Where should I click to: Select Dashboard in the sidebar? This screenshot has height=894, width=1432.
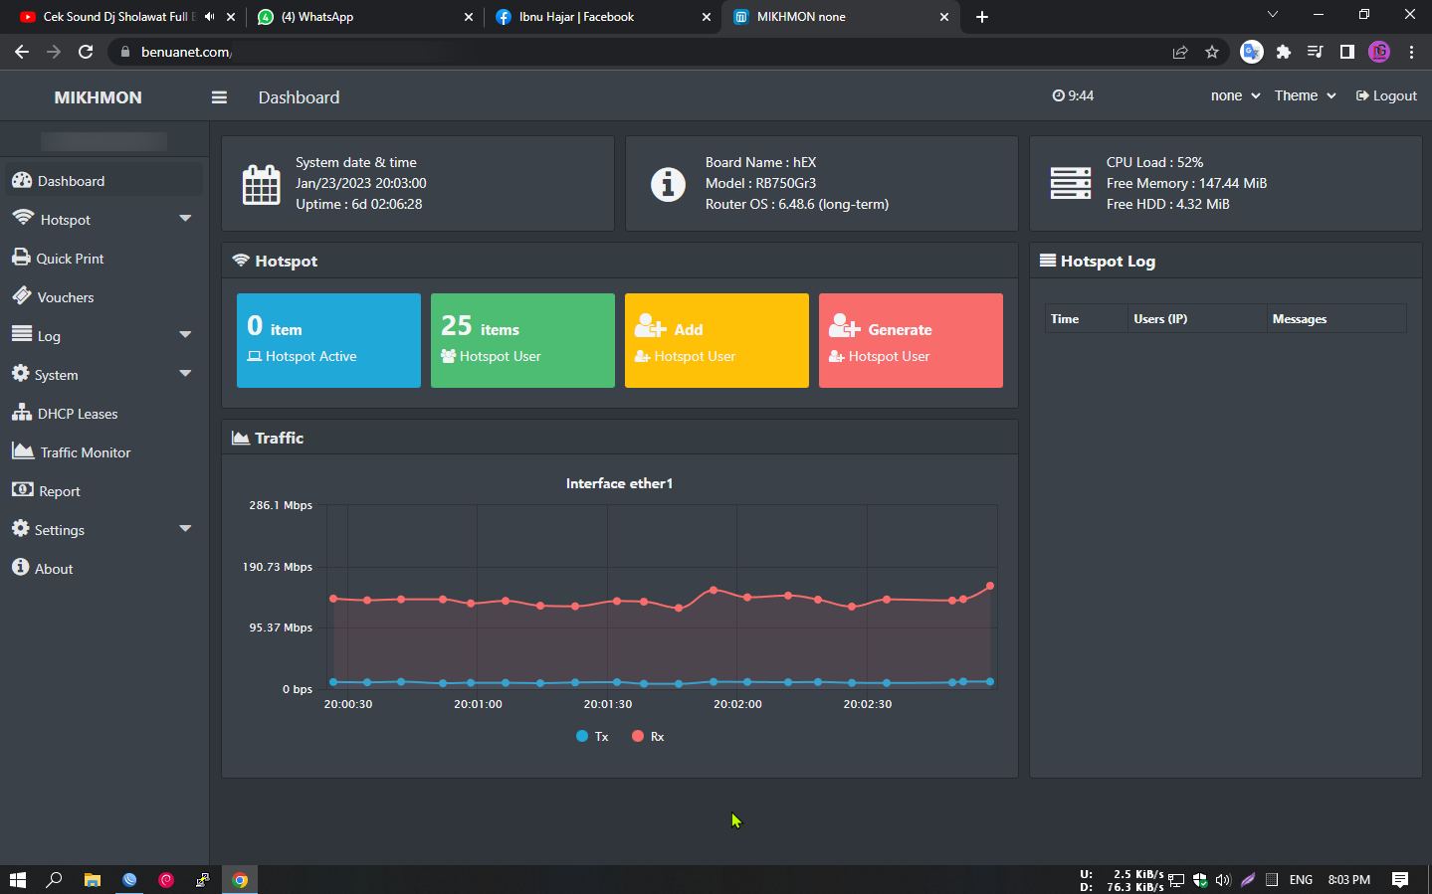tap(71, 181)
